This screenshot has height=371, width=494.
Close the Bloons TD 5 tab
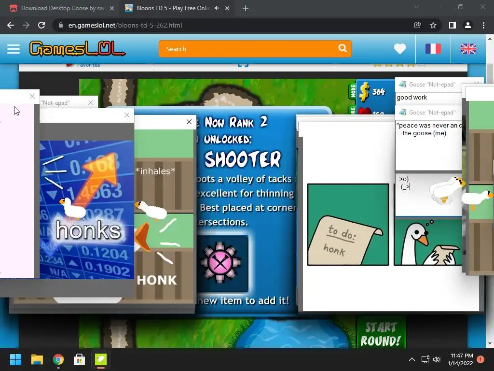pos(227,8)
